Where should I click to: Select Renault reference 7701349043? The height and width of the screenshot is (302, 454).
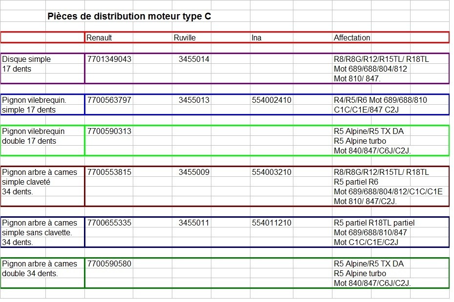tap(109, 59)
